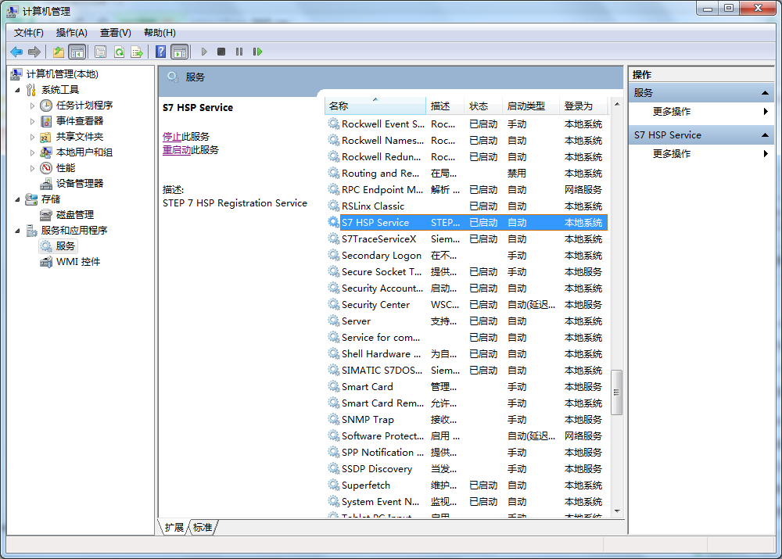Open the 查看(V) menu
The width and height of the screenshot is (782, 559).
[x=115, y=33]
